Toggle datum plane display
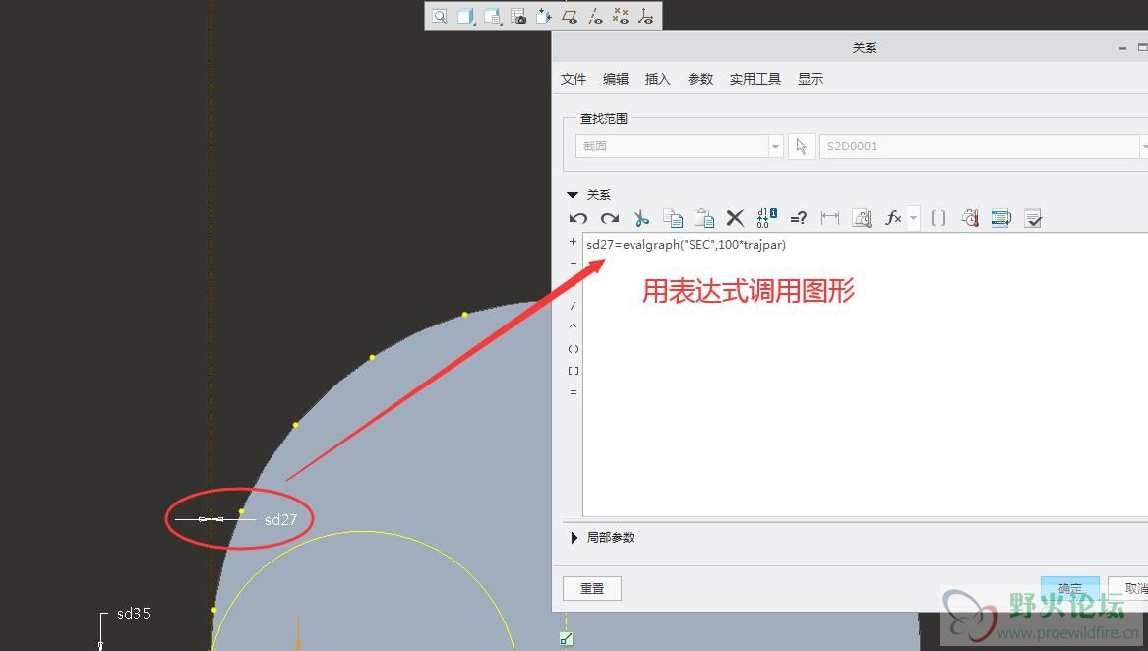 click(570, 16)
